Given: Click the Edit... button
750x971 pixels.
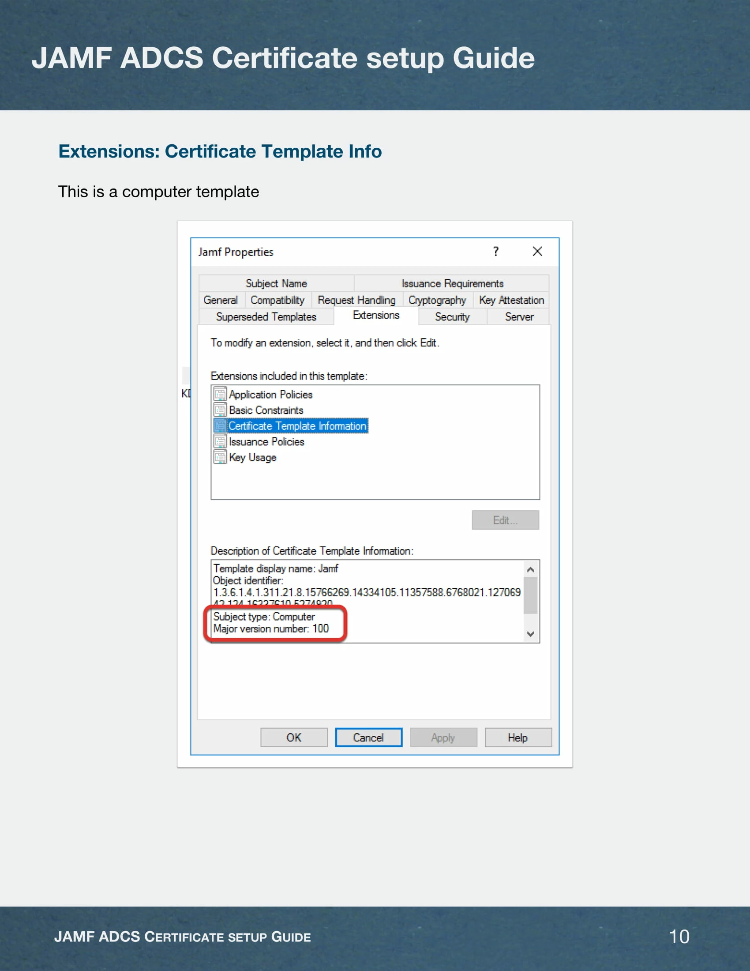Looking at the screenshot, I should [x=506, y=520].
